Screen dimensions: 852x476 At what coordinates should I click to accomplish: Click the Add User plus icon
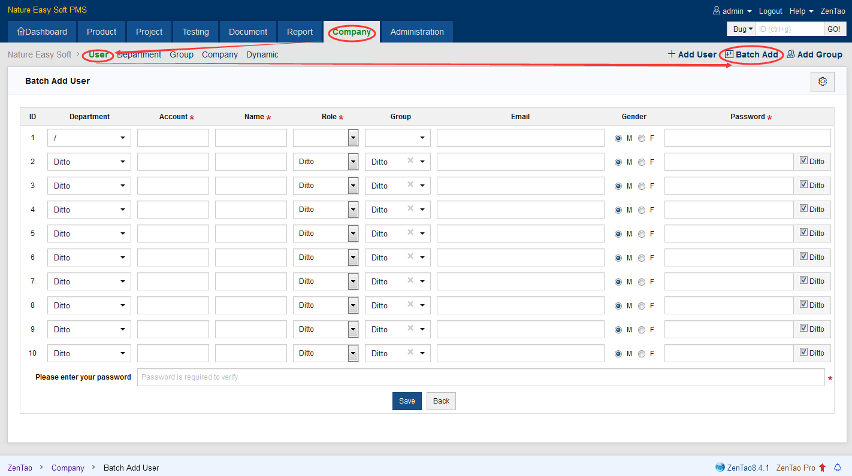pyautogui.click(x=672, y=54)
